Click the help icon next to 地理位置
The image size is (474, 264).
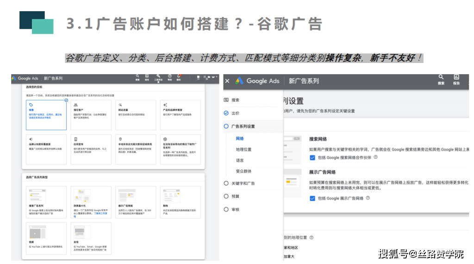(311, 237)
